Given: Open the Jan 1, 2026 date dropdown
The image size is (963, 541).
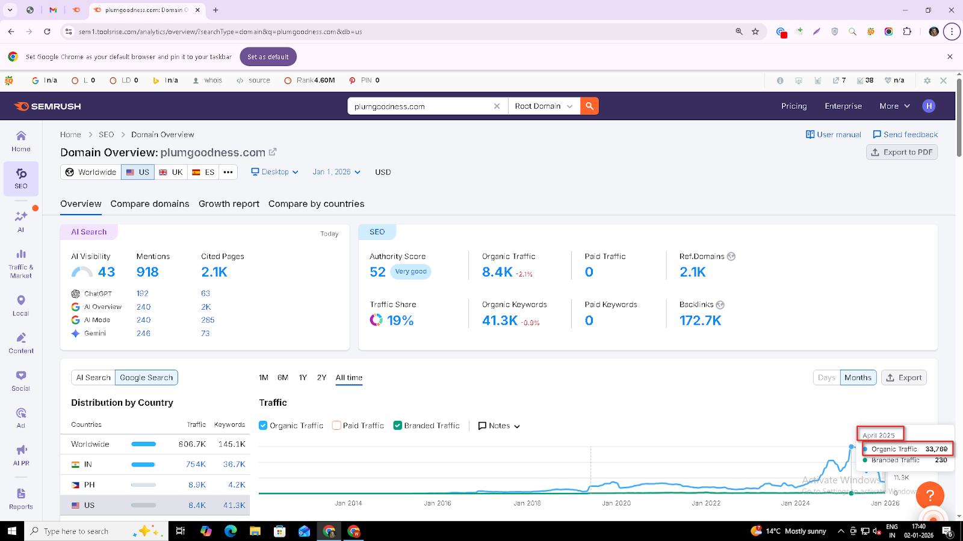Looking at the screenshot, I should (x=336, y=172).
